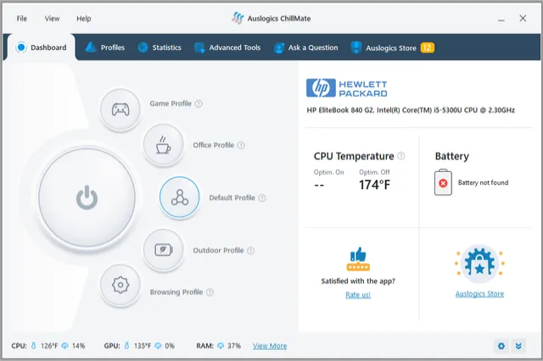Viewport: 543px width, 361px height.
Task: Click the Office Profile label
Action: (214, 145)
